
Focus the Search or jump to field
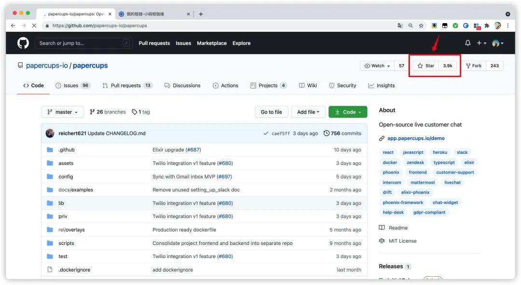pyautogui.click(x=83, y=43)
